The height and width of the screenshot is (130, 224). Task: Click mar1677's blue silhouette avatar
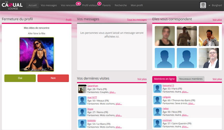82,100
